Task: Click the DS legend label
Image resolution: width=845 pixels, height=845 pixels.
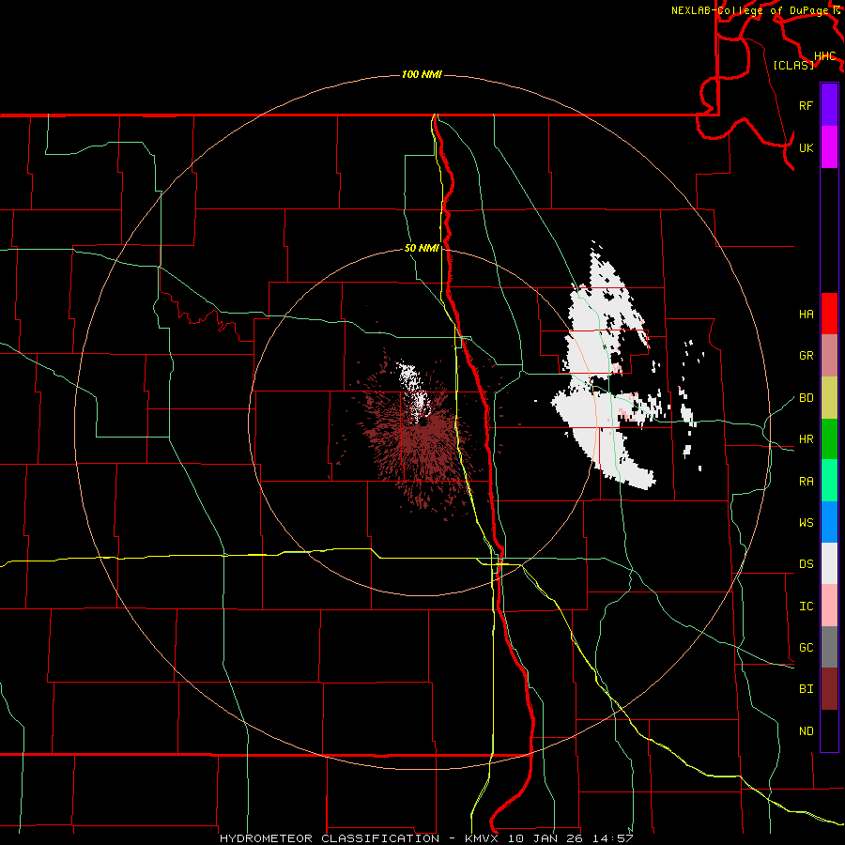Action: [806, 564]
